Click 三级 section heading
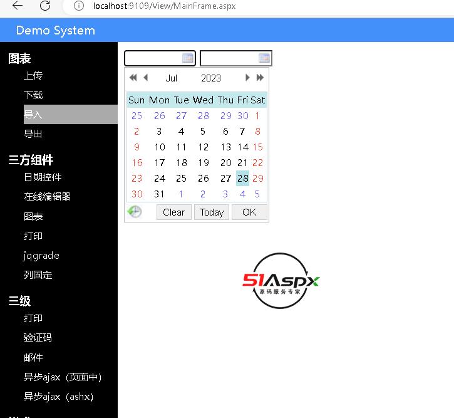The height and width of the screenshot is (418, 454). (x=19, y=301)
